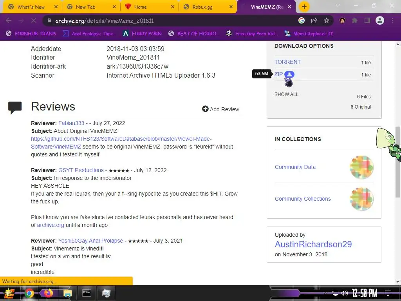Click the share page icon
The width and height of the screenshot is (401, 301).
point(314,20)
